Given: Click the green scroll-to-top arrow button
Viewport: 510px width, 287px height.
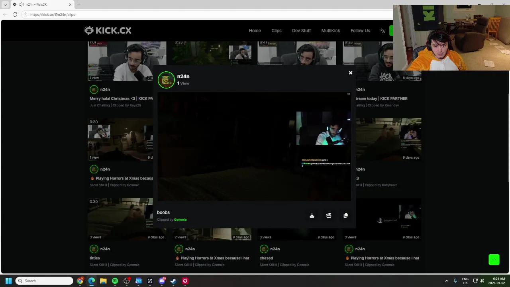Looking at the screenshot, I should 494,259.
